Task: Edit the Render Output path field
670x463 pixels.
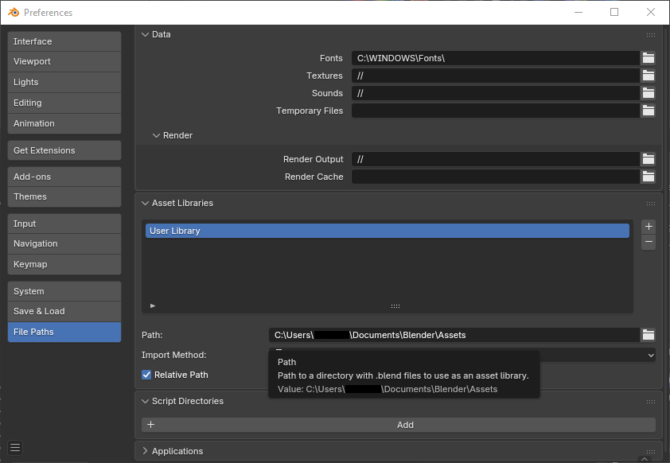Action: click(x=496, y=159)
